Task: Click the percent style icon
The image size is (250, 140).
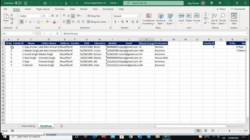Action: click(x=122, y=22)
